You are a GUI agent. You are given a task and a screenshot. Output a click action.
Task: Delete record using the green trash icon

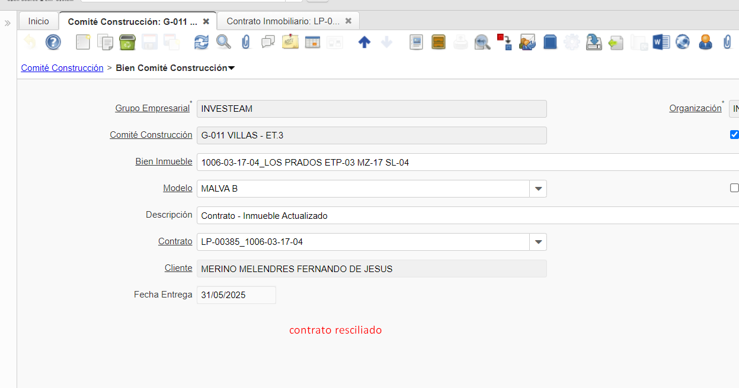(x=127, y=42)
